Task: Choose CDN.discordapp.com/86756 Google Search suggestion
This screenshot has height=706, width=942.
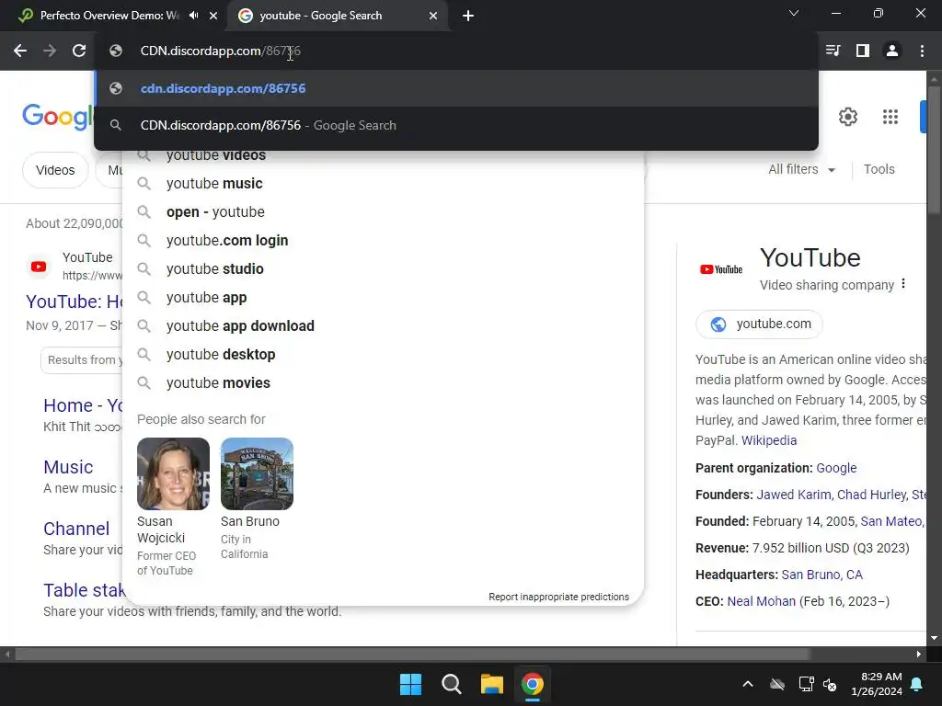Action: click(x=456, y=125)
